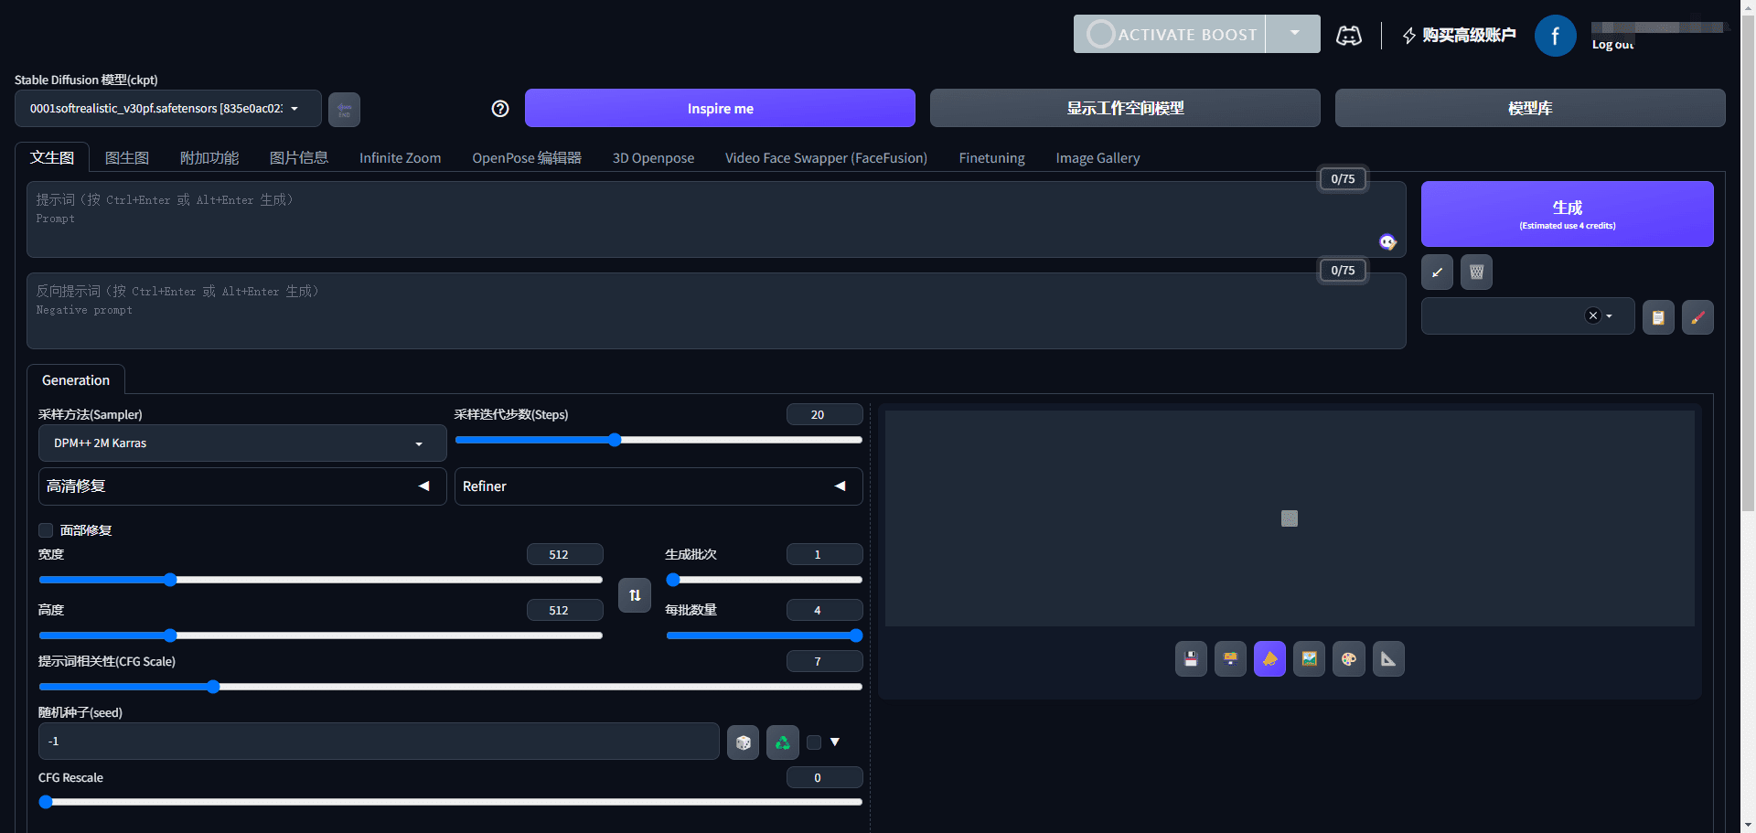Click the floppy disk save image icon
Screen dimensions: 1756x833
tap(1191, 659)
